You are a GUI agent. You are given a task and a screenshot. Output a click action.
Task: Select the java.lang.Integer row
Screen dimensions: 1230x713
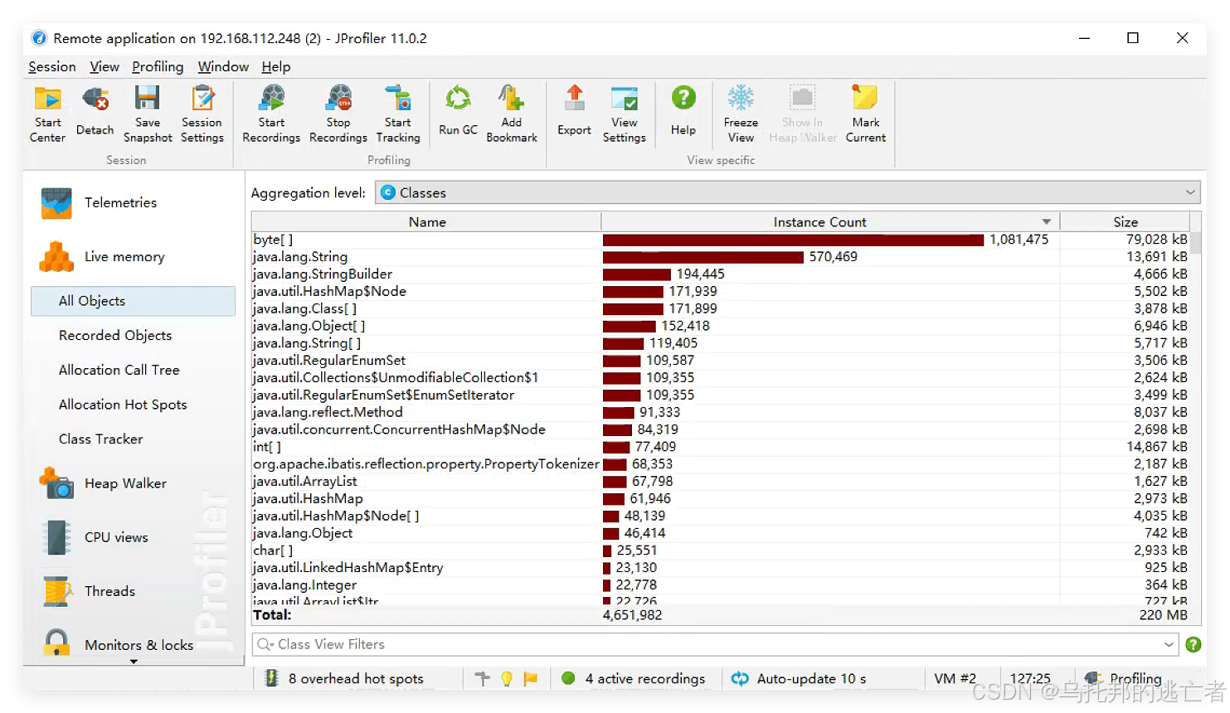[721, 585]
